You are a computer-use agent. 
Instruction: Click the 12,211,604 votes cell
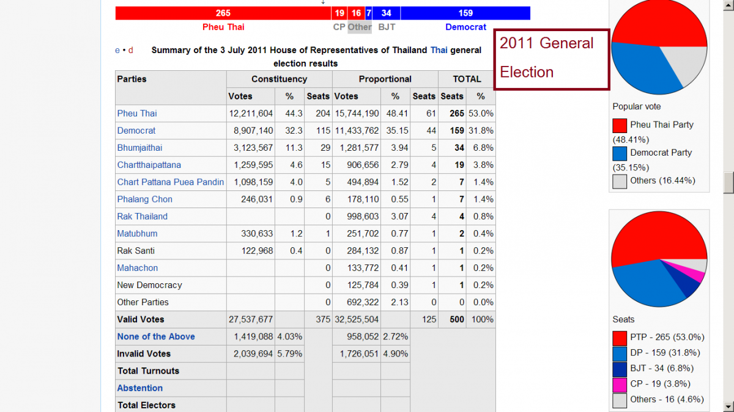251,114
